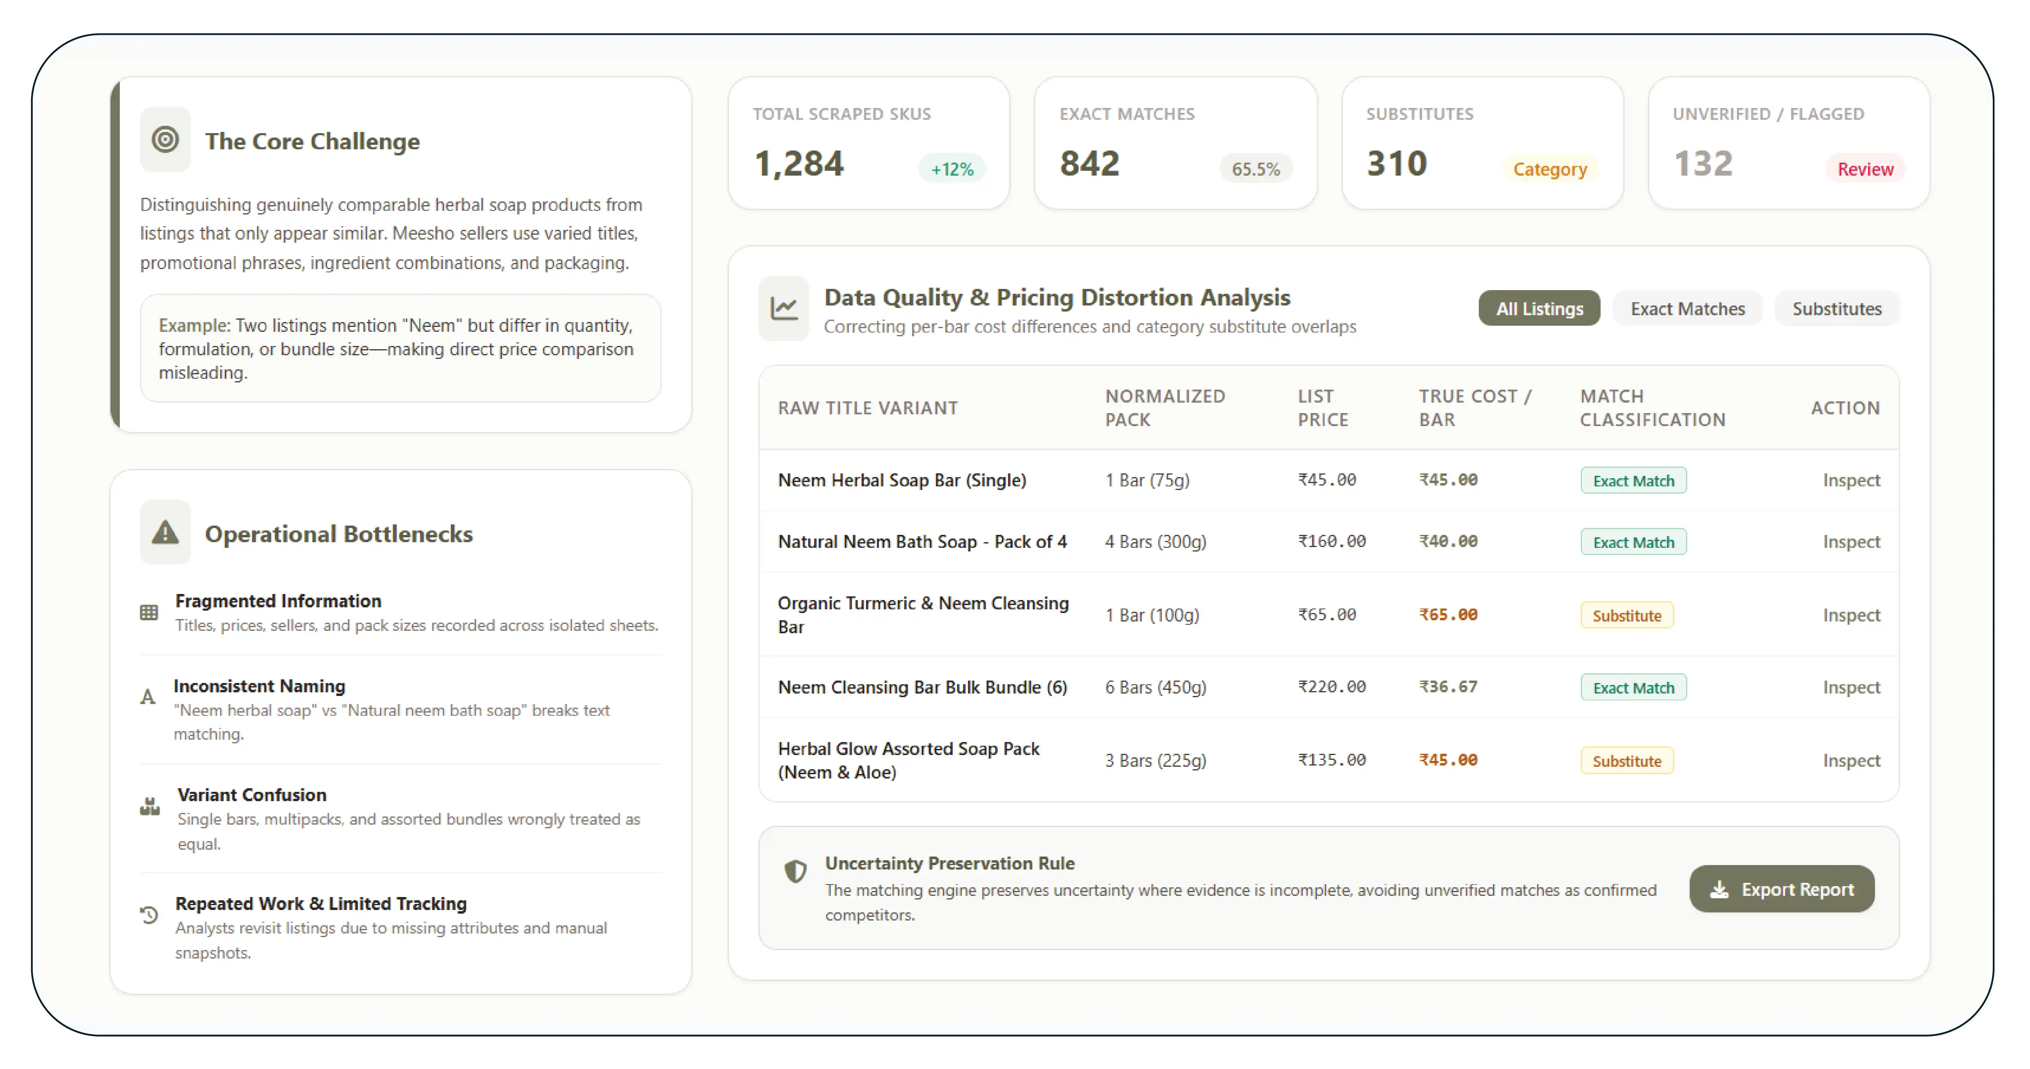Viewport: 2030px width, 1069px height.
Task: Click the Category badge on Substitutes card
Action: (1550, 169)
